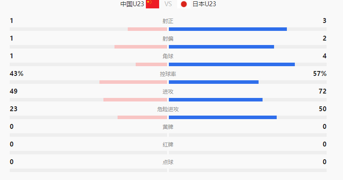Viewport: 343px width, 180px height.
Task: Click the pink 射正 bar for China
Action: pos(148,29)
